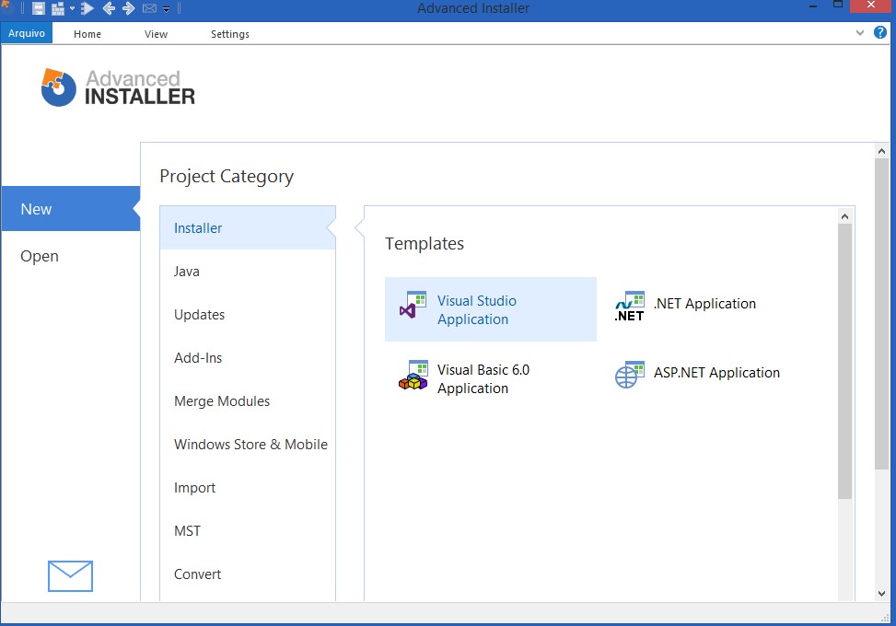Click the Build icon in quick access toolbar
The height and width of the screenshot is (626, 896).
pyautogui.click(x=58, y=8)
